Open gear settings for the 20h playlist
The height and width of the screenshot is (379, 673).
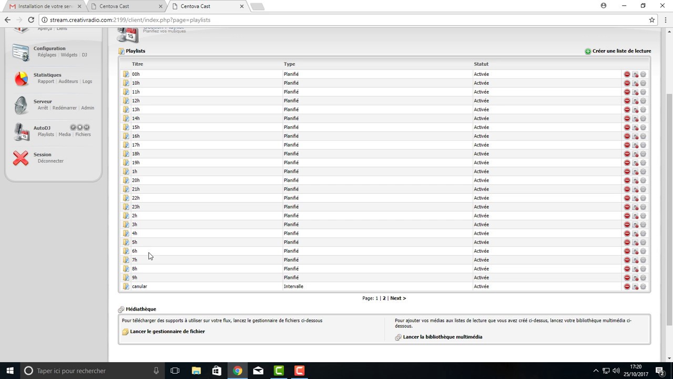pos(643,181)
